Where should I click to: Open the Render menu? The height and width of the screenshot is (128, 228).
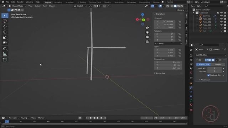(20, 2)
